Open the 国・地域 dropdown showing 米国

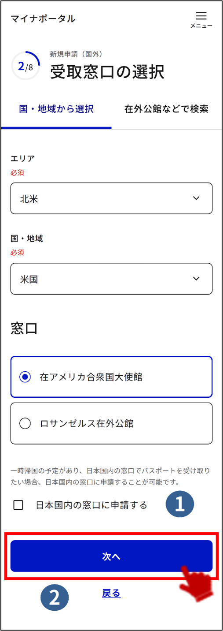tap(111, 279)
